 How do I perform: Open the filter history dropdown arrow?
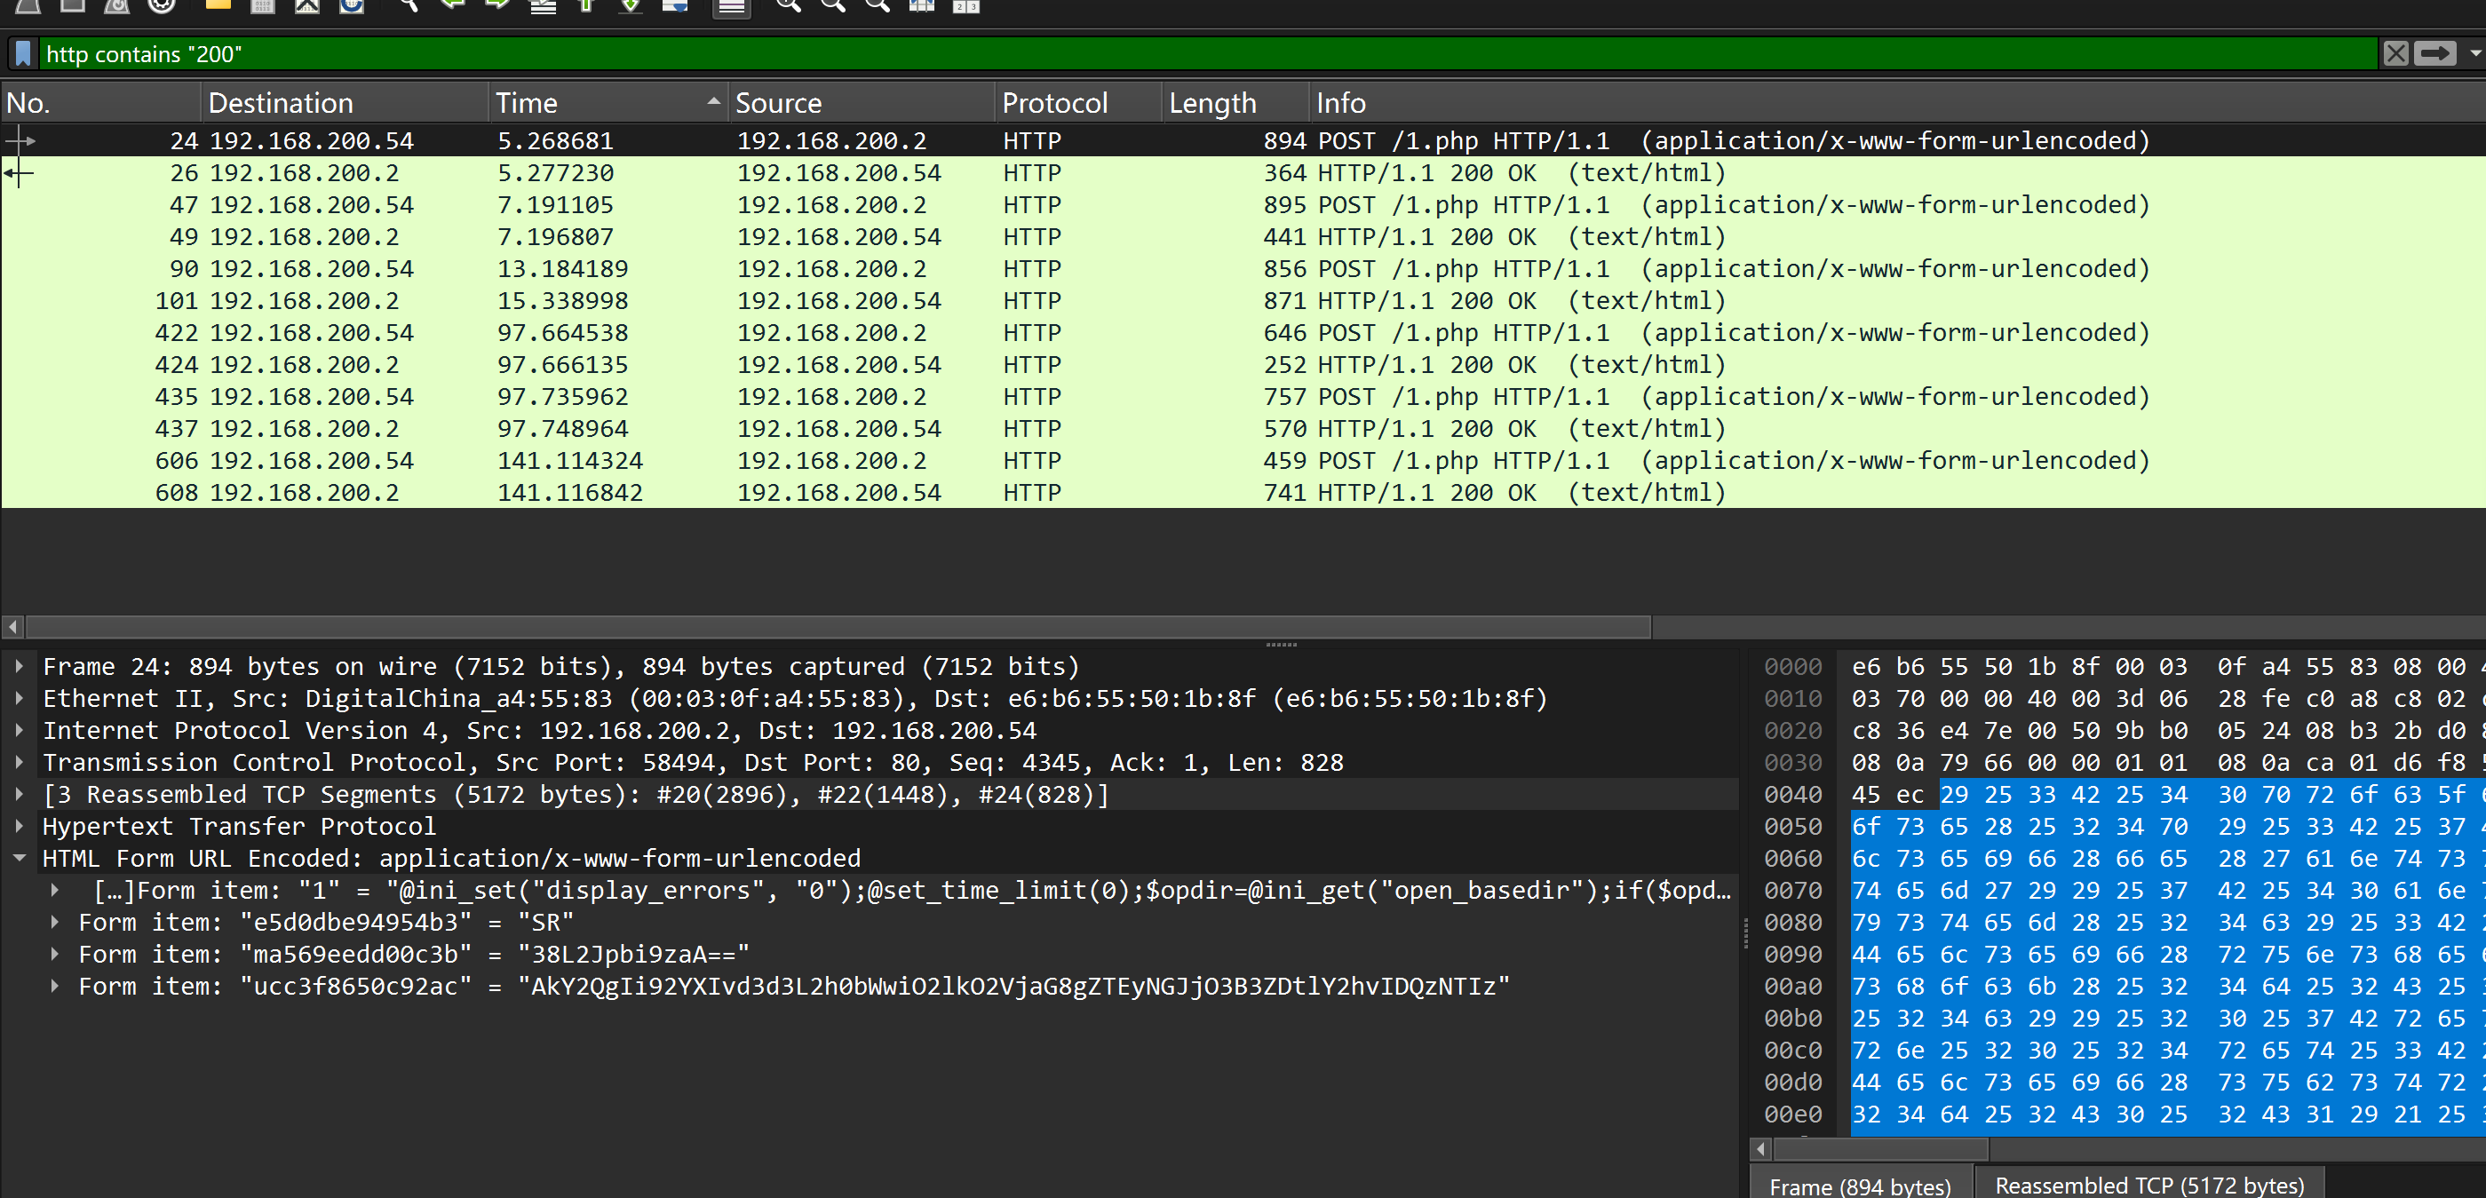2474,54
